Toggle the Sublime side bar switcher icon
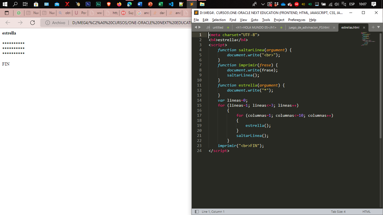Image resolution: width=383 pixels, height=215 pixels. point(197,212)
